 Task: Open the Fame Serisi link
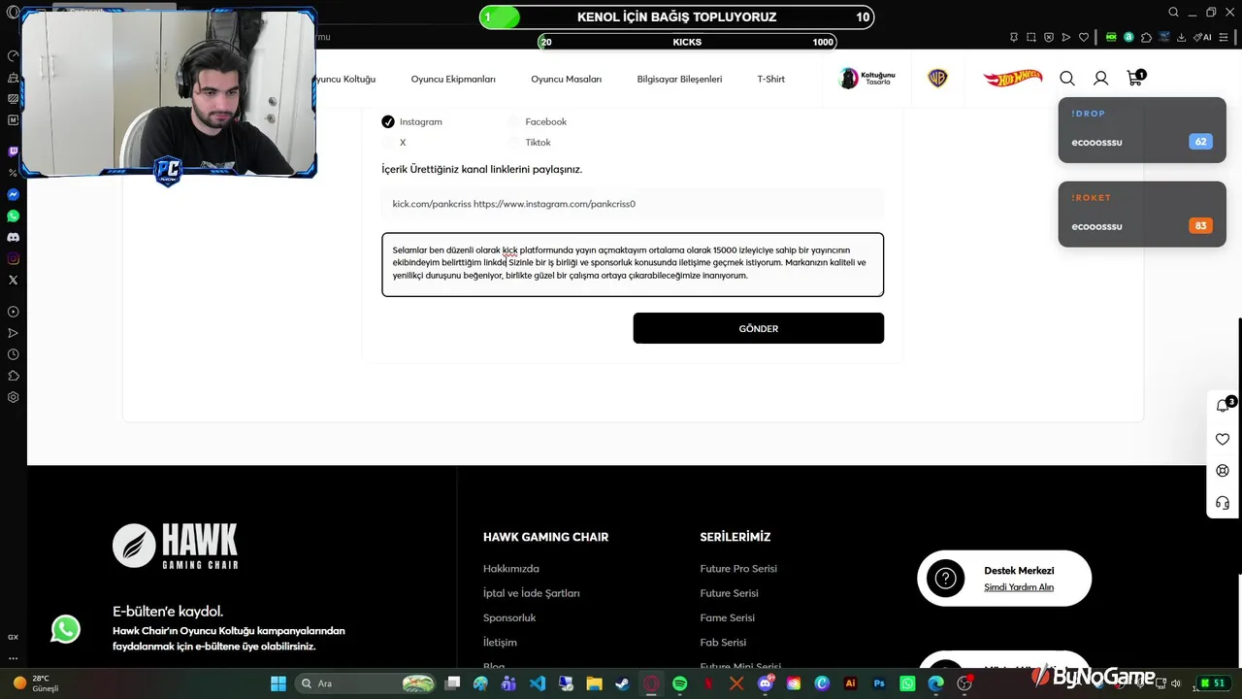[x=727, y=617]
